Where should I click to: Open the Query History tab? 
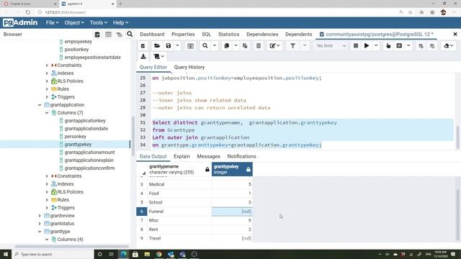coord(189,67)
